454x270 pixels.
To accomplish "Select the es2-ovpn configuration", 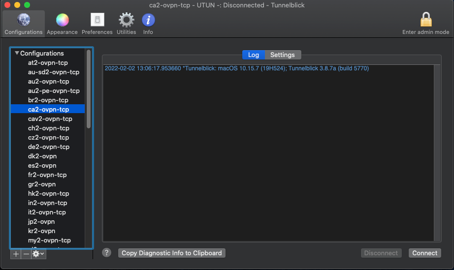I will click(48, 165).
